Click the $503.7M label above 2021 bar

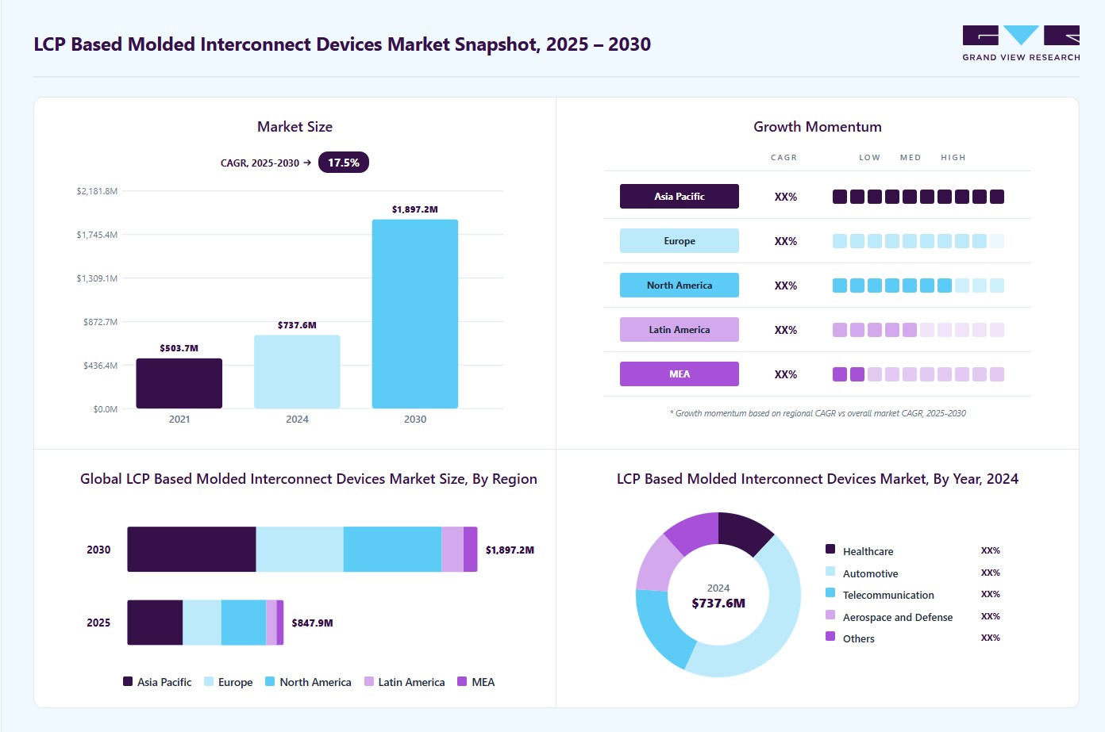pyautogui.click(x=179, y=348)
